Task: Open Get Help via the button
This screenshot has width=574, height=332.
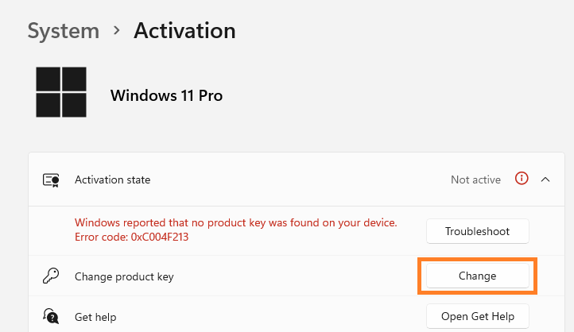Action: [477, 316]
